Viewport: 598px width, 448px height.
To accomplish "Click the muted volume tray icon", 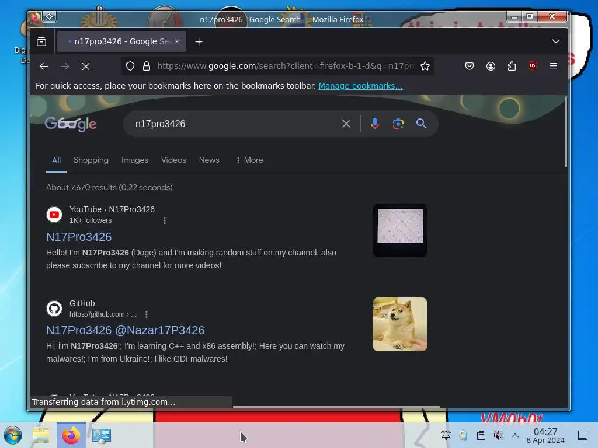I will (498, 435).
